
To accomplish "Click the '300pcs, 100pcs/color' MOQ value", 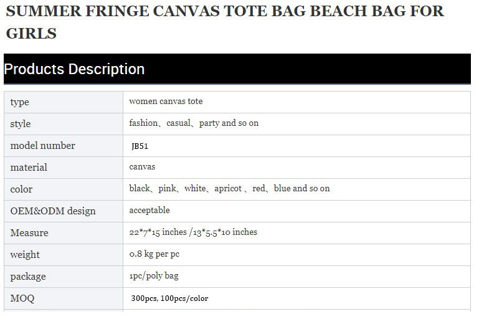I will 169,298.
